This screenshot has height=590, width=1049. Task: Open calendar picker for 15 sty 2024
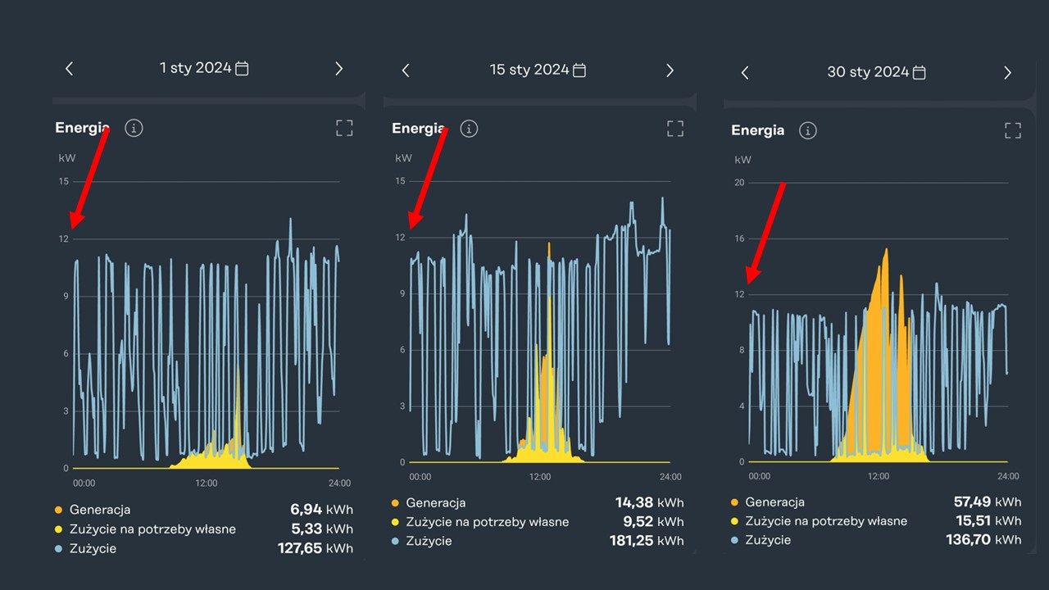pos(579,70)
